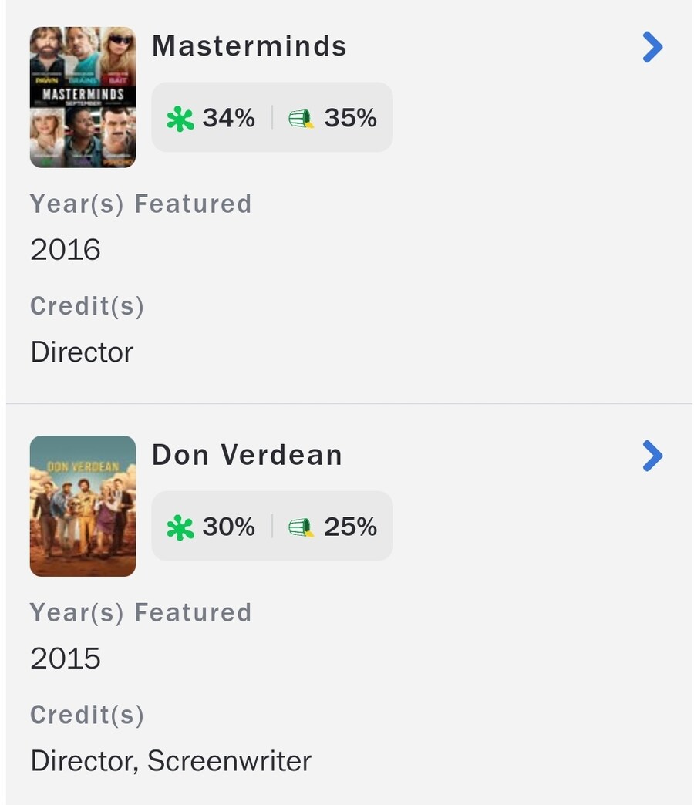This screenshot has width=694, height=805.
Task: Click the year 2016 under Masterminds
Action: click(x=66, y=250)
